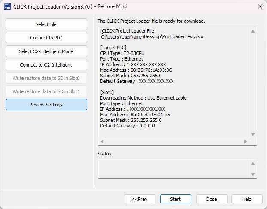Open Select C2-Intelligent Mode step
Screen dimensions: 267x209
pos(46,51)
